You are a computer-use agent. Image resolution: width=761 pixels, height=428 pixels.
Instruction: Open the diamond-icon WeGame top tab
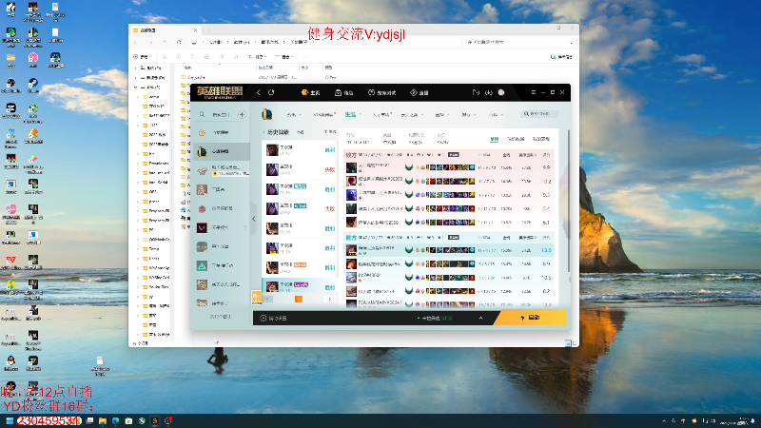420,92
